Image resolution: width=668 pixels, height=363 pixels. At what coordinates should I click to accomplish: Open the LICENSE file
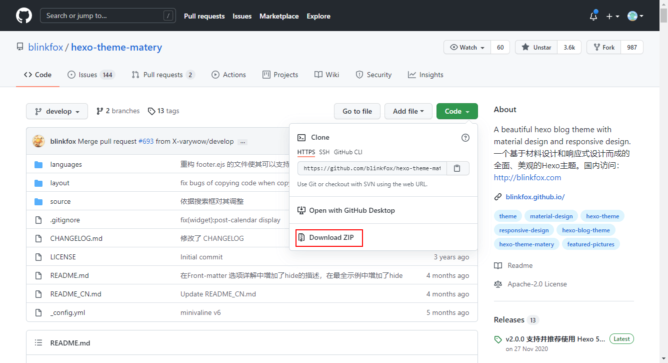(x=63, y=257)
